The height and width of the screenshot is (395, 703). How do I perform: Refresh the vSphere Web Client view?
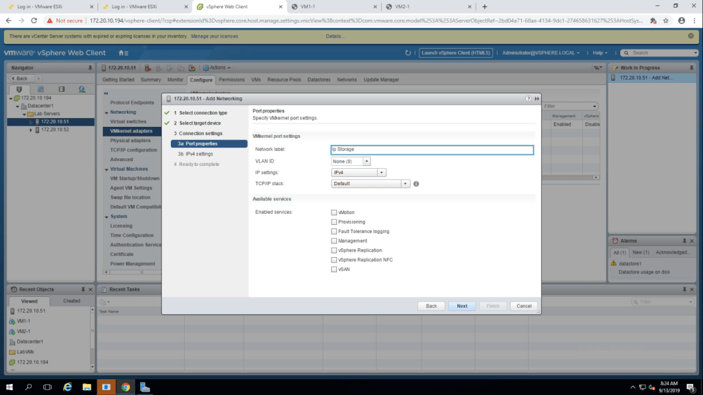click(x=408, y=53)
